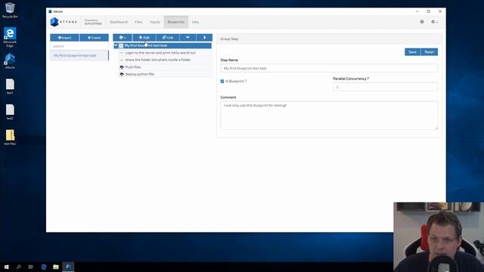The image size is (484, 272).
Task: Select the Attune desktop shortcut
Action: coord(10,61)
